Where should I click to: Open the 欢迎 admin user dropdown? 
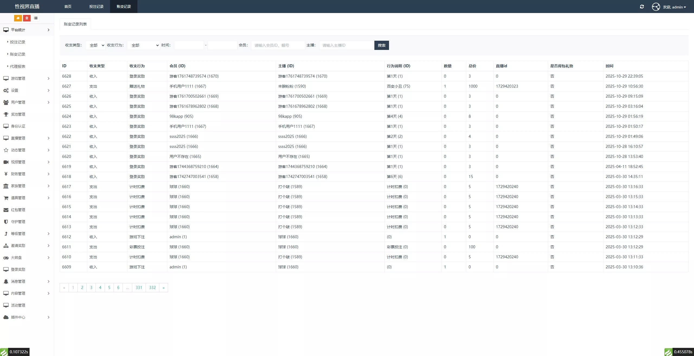point(674,7)
